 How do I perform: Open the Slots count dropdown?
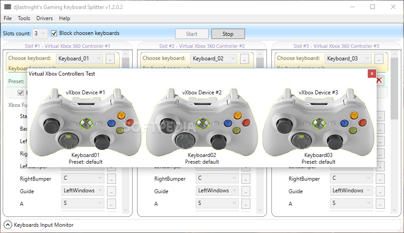coord(40,34)
